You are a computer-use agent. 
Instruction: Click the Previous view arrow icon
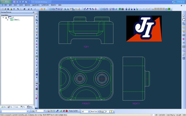point(59,9)
